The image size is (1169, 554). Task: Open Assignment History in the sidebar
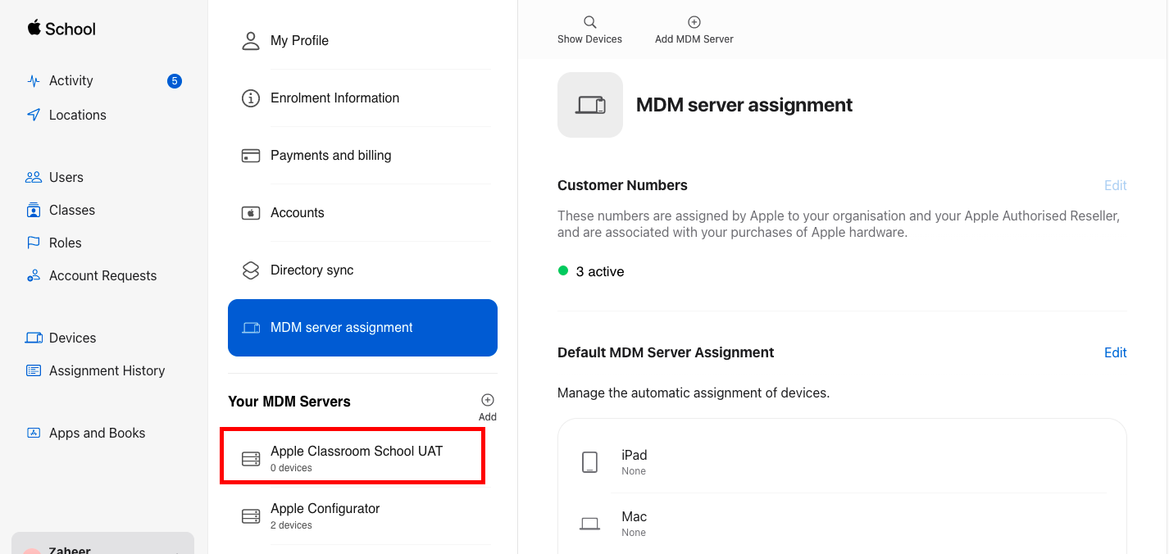pyautogui.click(x=107, y=370)
